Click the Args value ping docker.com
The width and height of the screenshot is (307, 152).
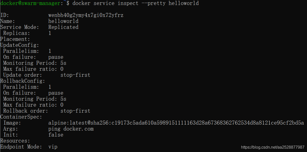pyautogui.click(x=71, y=129)
